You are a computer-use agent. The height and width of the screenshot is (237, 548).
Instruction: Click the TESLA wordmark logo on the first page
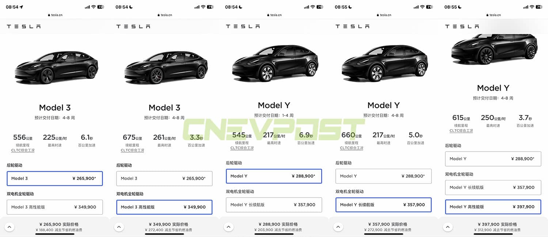pyautogui.click(x=23, y=26)
